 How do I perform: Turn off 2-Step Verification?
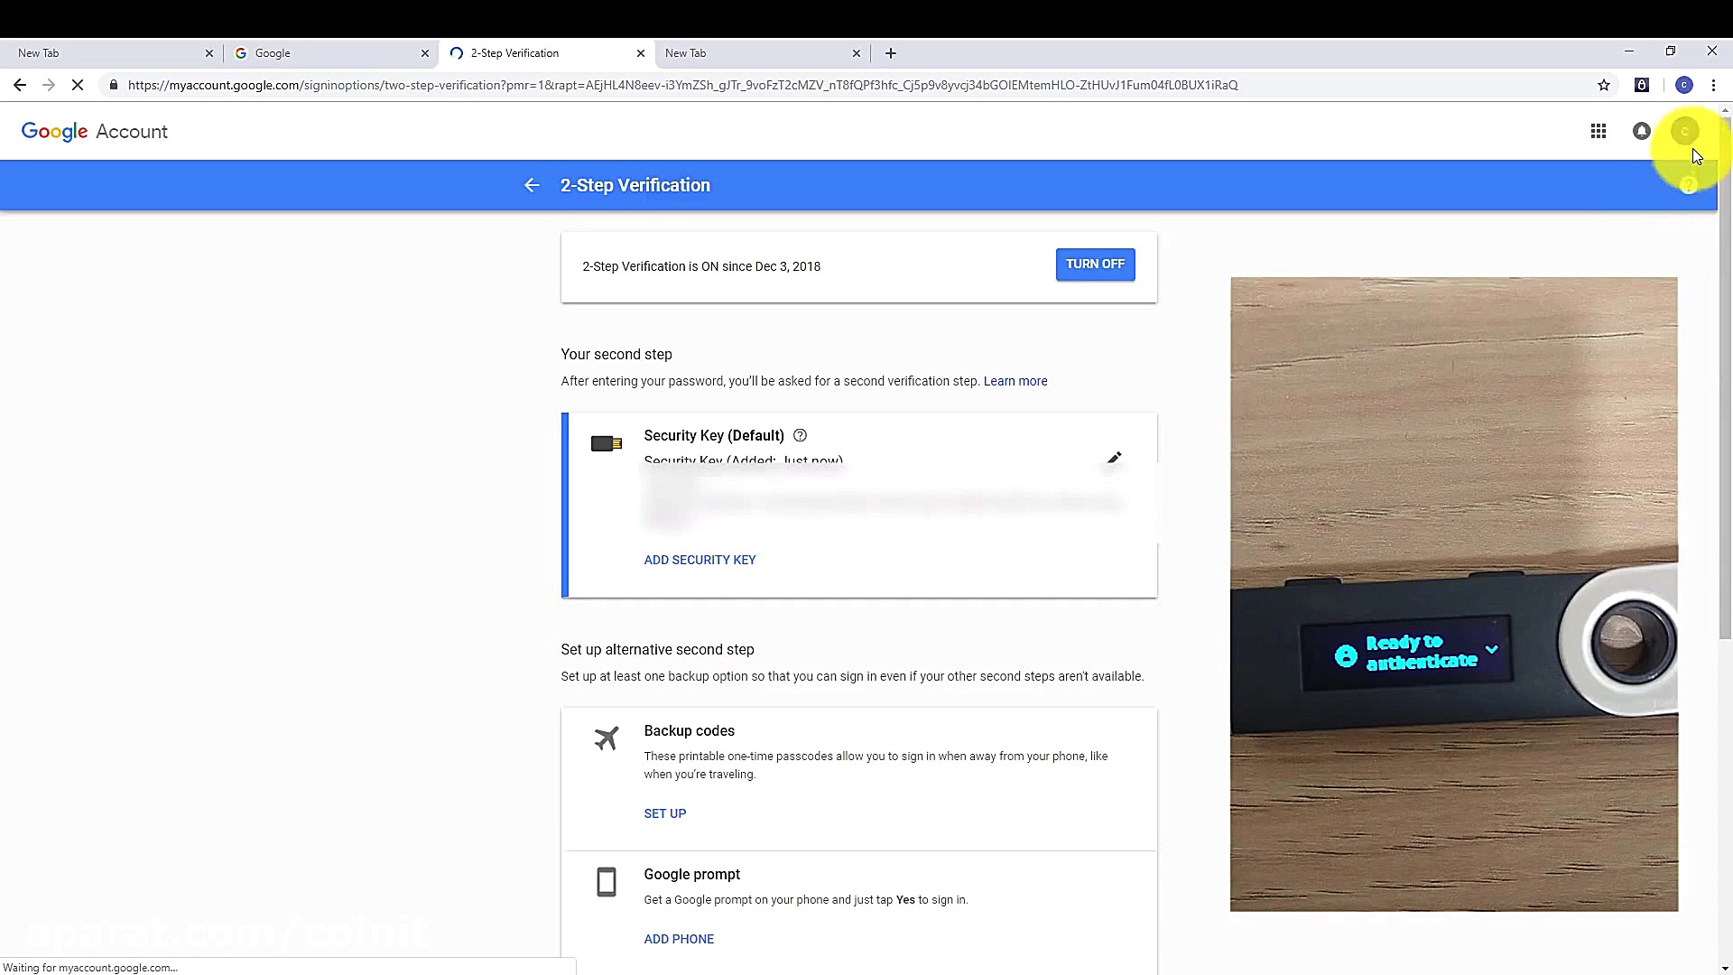[x=1095, y=265]
